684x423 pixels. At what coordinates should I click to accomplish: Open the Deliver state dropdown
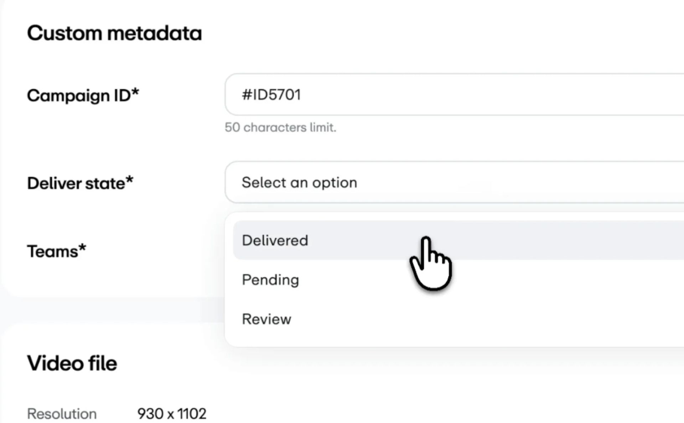click(x=454, y=182)
